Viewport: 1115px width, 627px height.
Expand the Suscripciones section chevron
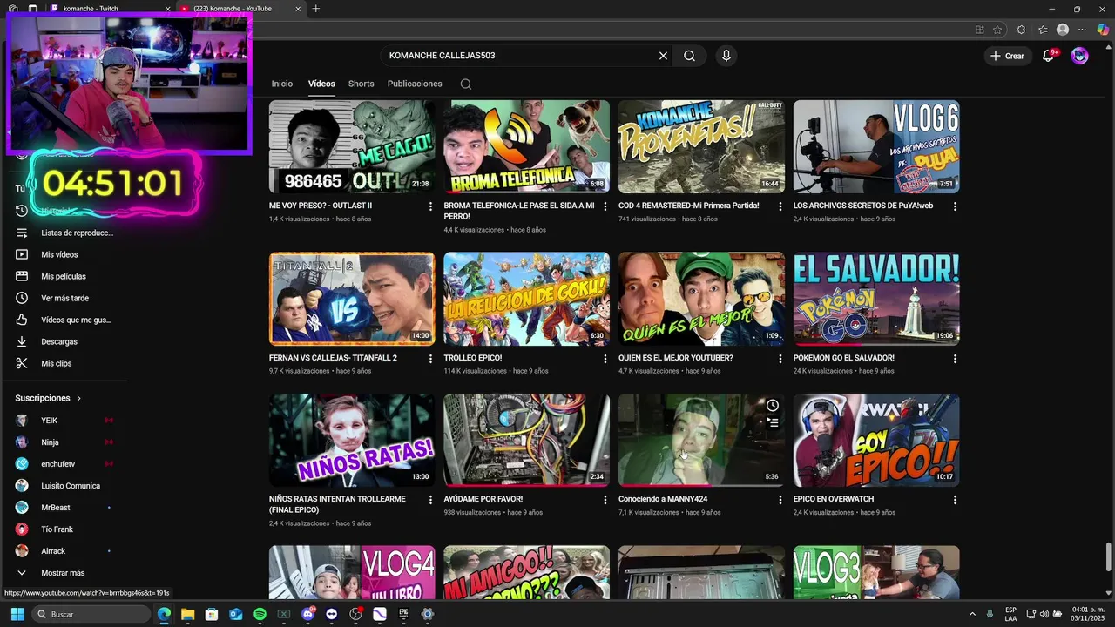(78, 399)
